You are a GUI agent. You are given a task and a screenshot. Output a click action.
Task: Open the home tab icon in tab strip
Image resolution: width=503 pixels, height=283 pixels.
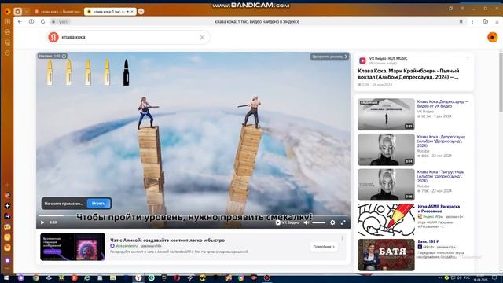point(18,12)
